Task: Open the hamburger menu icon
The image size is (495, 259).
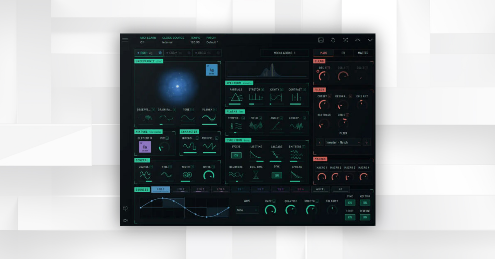Action: pyautogui.click(x=125, y=40)
